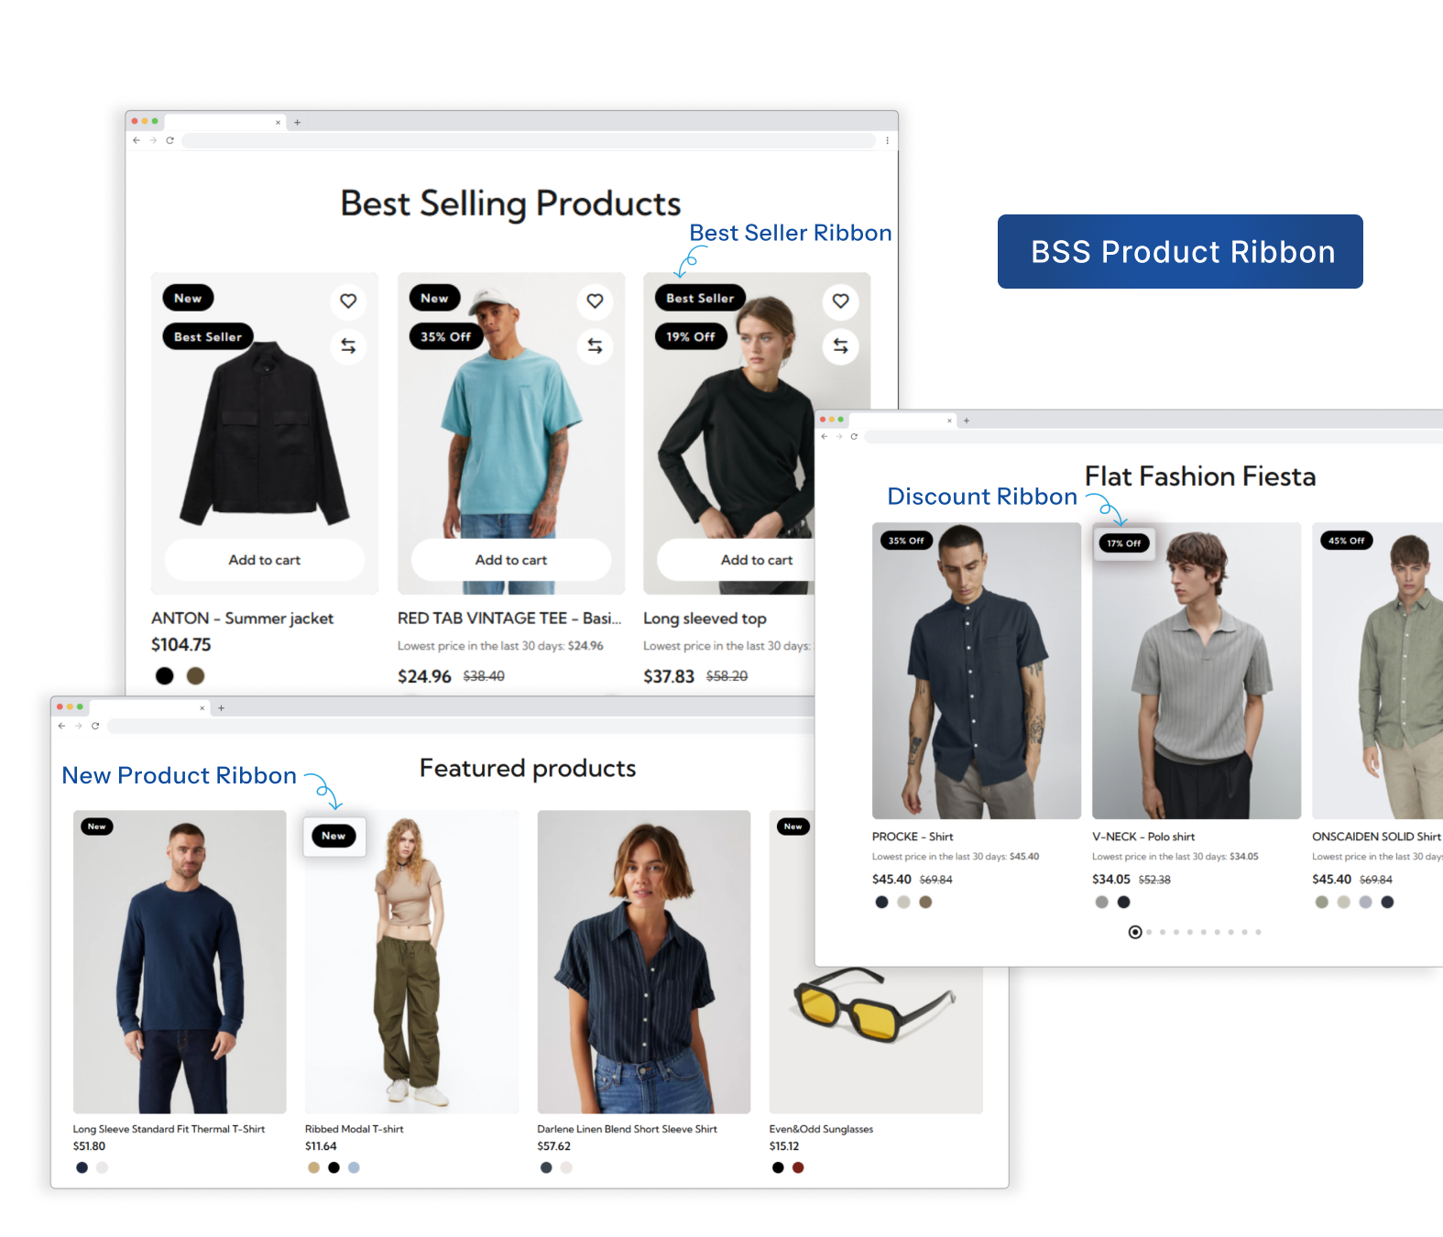This screenshot has width=1443, height=1237.
Task: Choose red swatch for Even&Odd Sunglasses
Action: tap(798, 1167)
